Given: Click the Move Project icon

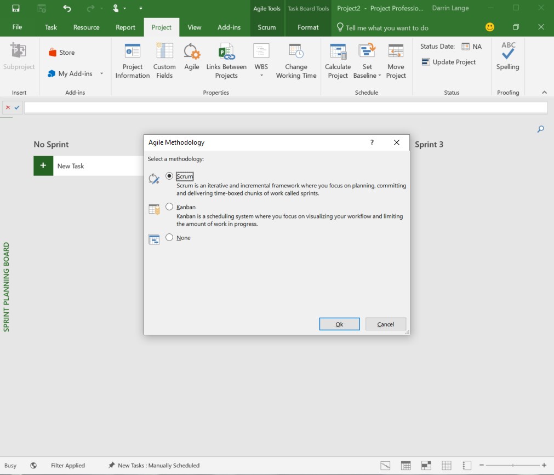Looking at the screenshot, I should click(396, 51).
